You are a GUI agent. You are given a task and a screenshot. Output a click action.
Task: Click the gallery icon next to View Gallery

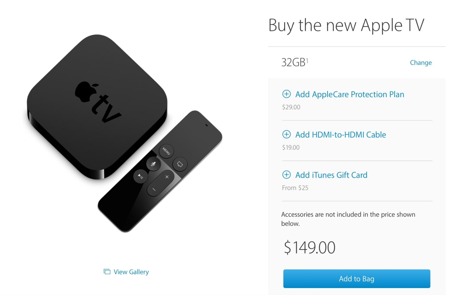107,272
